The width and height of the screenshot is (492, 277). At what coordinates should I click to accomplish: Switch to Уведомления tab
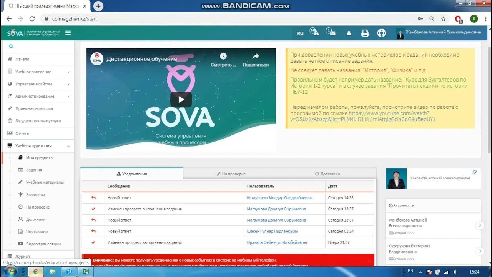click(x=132, y=174)
